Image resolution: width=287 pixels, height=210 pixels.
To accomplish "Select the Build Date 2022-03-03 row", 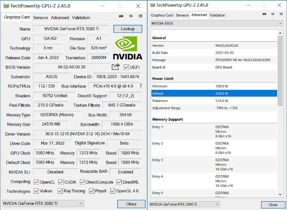I will [x=214, y=52].
